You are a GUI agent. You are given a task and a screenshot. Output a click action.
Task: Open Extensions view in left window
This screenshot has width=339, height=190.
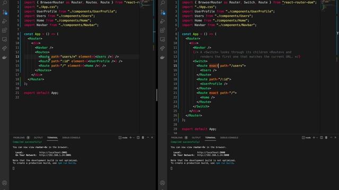point(5,30)
